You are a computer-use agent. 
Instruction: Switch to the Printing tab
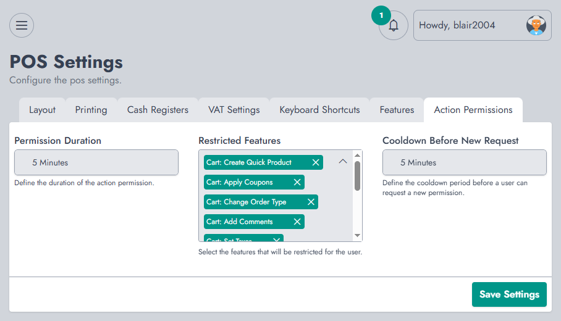(x=91, y=110)
